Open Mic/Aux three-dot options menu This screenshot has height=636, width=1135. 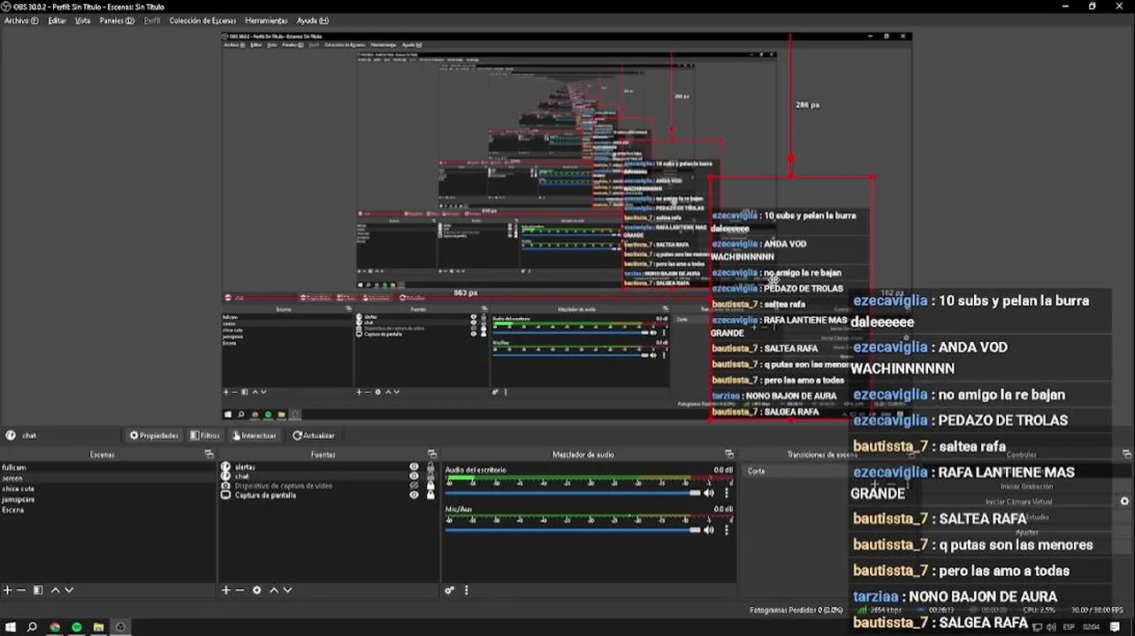pos(727,530)
